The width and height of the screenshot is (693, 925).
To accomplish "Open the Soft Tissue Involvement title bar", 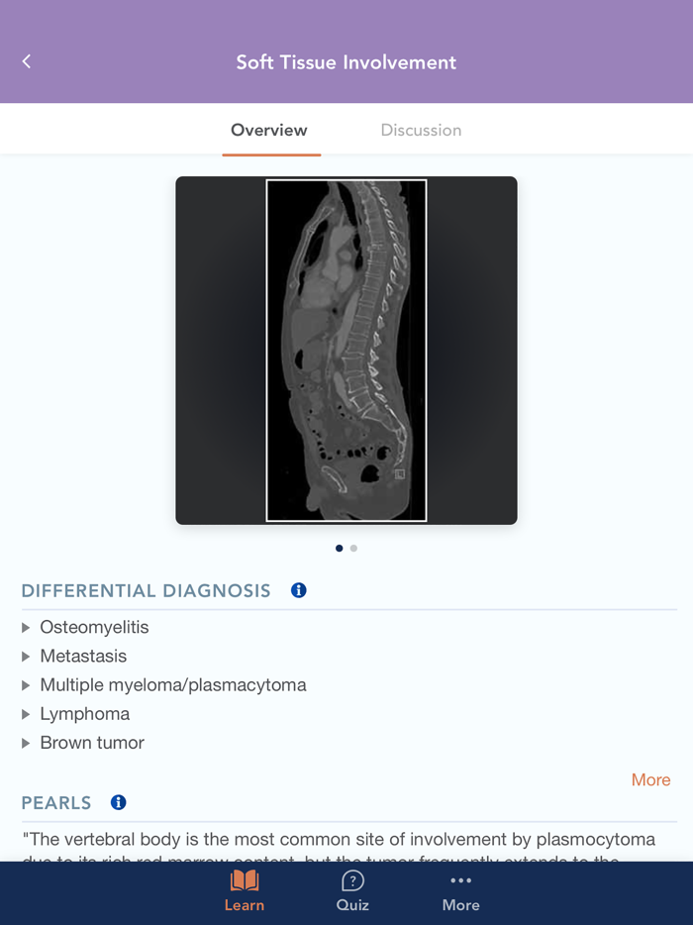I will [x=346, y=61].
